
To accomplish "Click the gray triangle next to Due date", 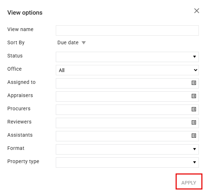I will (x=84, y=43).
